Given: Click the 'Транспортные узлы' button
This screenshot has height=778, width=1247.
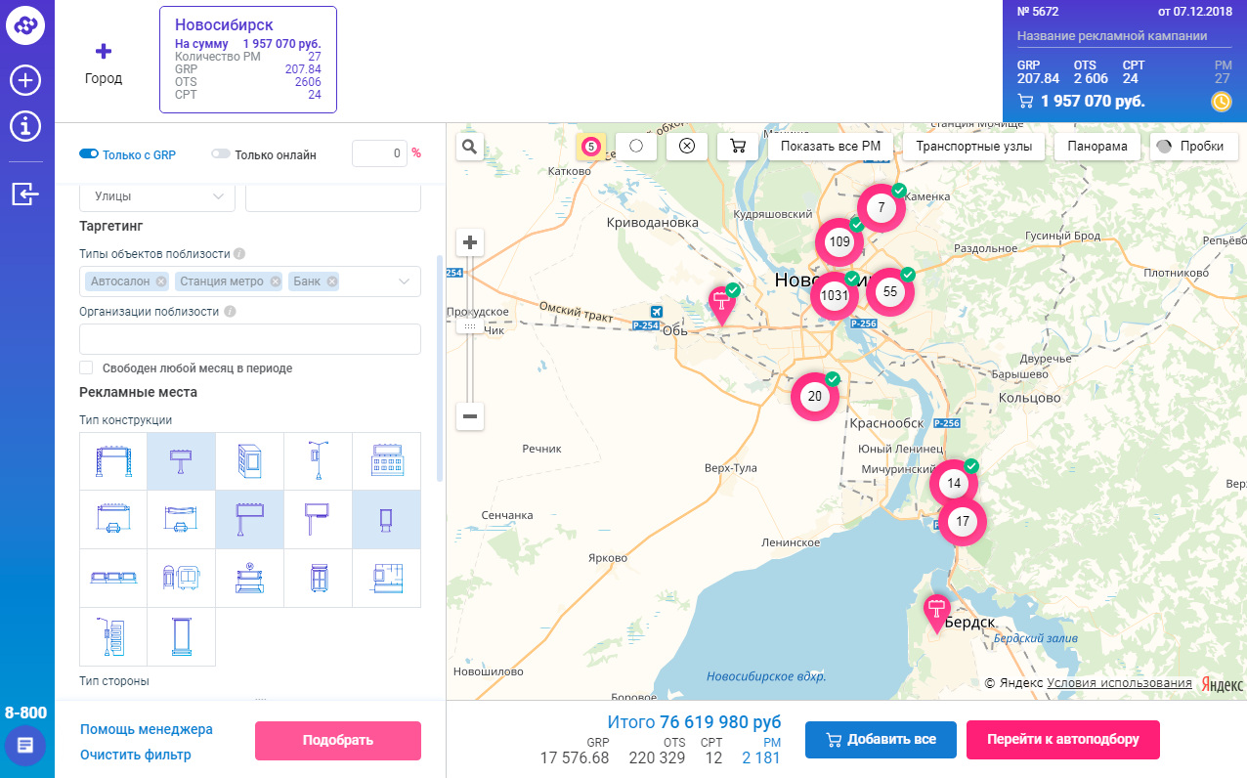Looking at the screenshot, I should pyautogui.click(x=973, y=147).
